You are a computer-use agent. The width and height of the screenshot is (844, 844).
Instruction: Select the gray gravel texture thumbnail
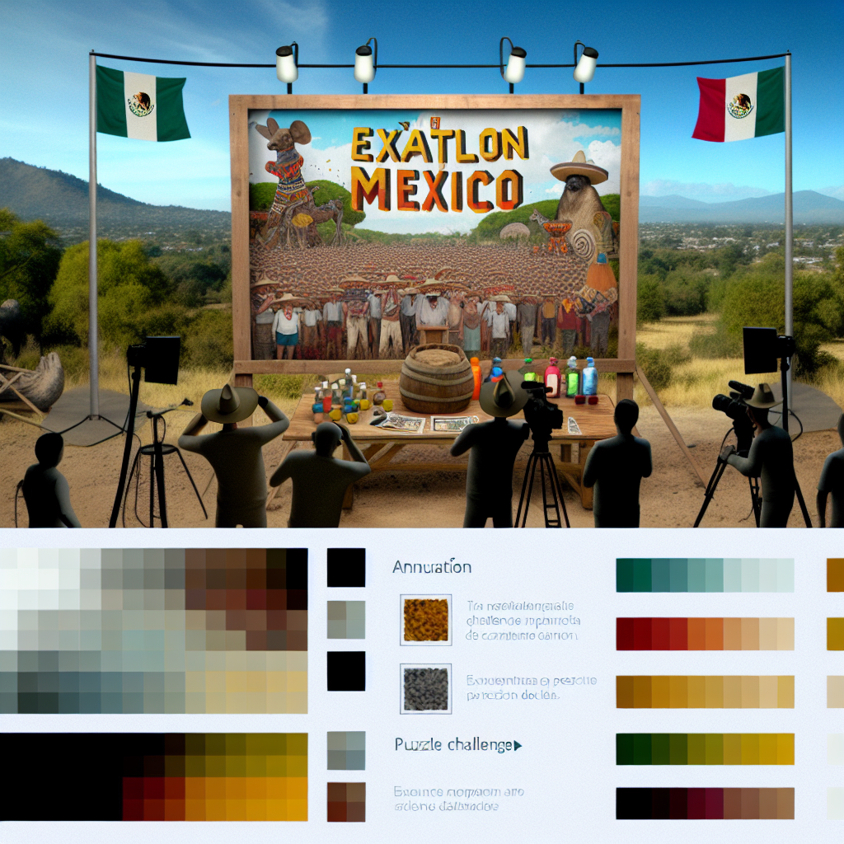[426, 688]
